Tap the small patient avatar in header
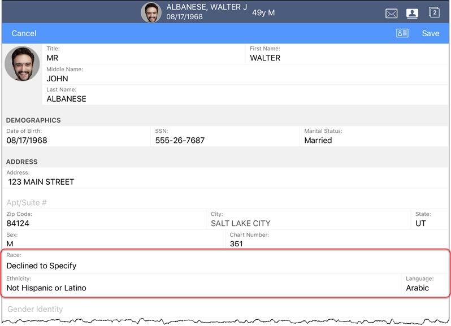The width and height of the screenshot is (451, 326). coord(151,12)
